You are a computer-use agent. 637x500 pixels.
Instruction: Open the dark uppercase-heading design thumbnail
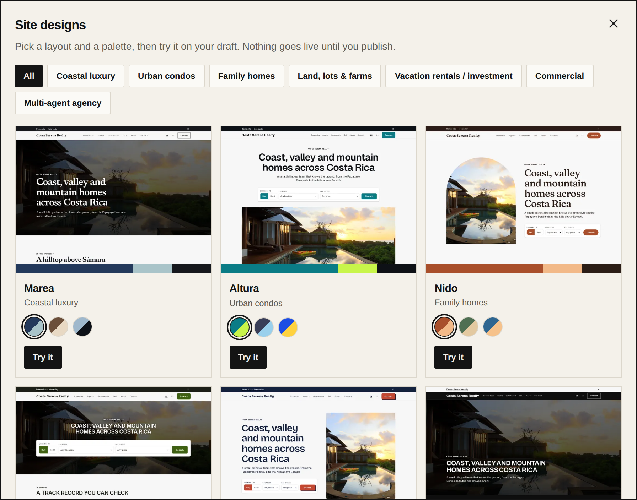524,443
